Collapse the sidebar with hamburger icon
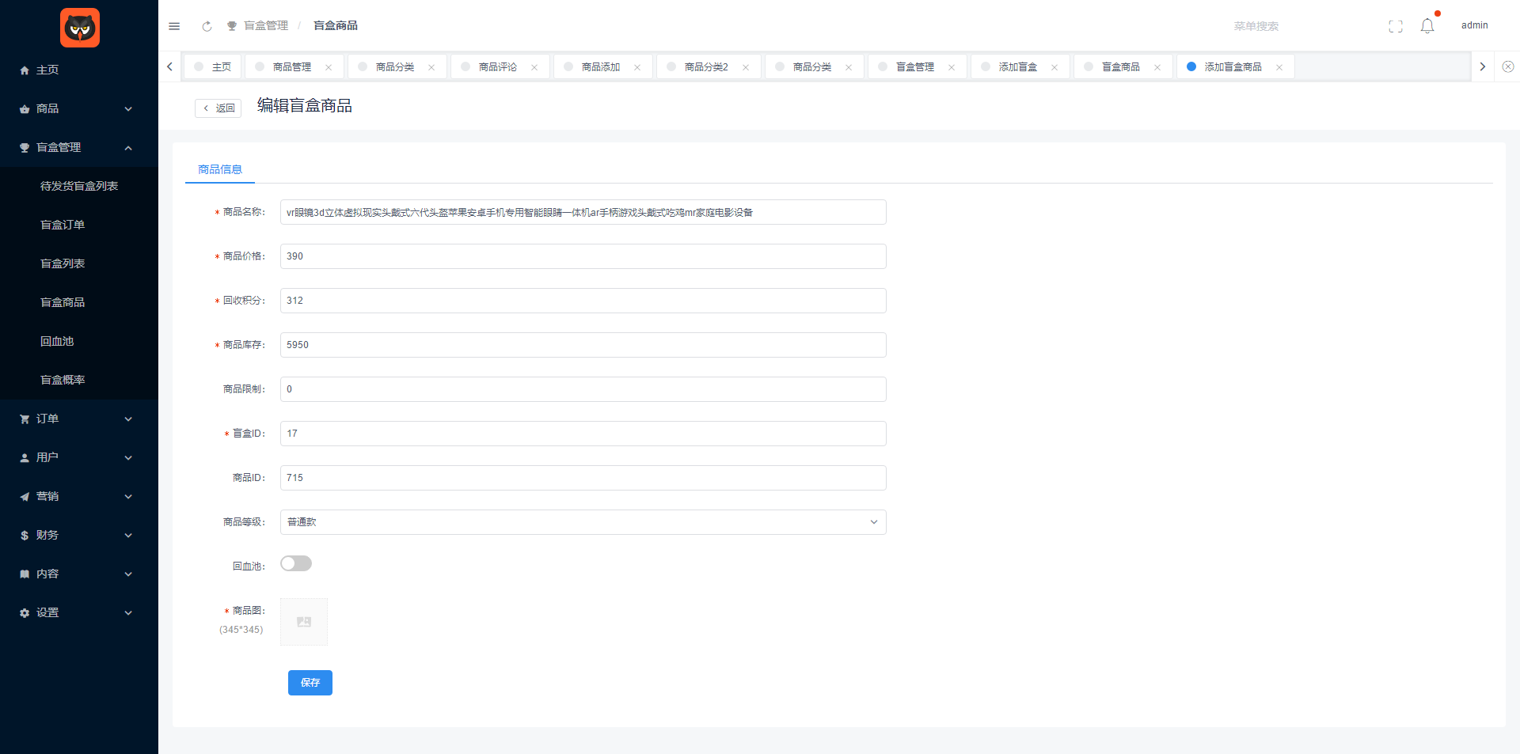 click(174, 26)
